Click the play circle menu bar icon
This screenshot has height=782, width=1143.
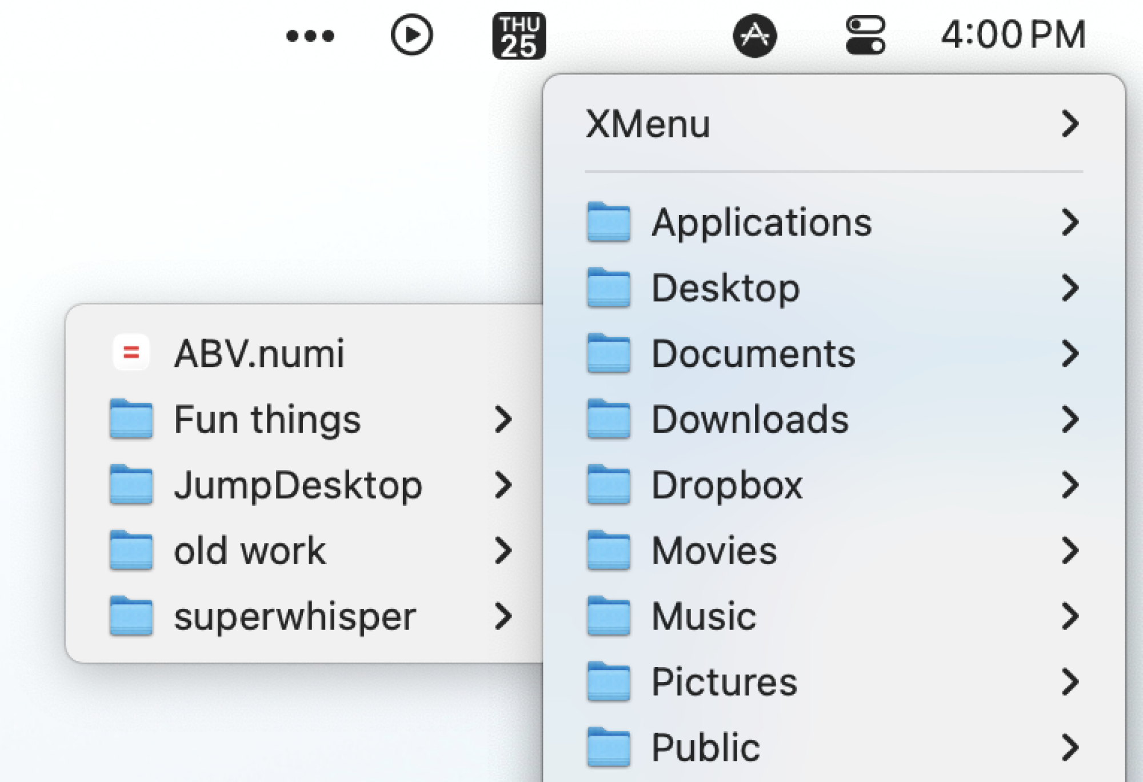click(x=411, y=35)
